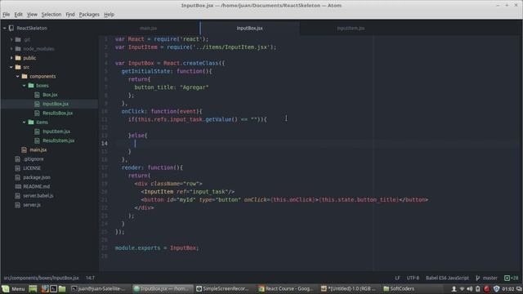The image size is (523, 294).
Task: Switch to the main.jsx tab
Action: pos(149,29)
